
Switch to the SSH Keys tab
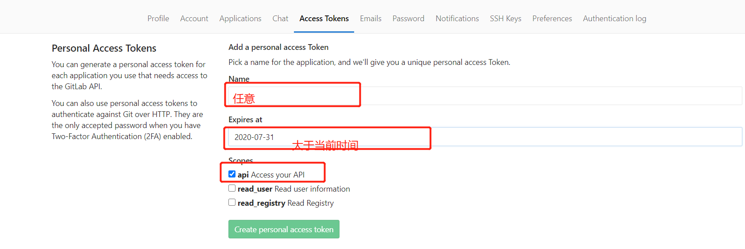pos(506,19)
